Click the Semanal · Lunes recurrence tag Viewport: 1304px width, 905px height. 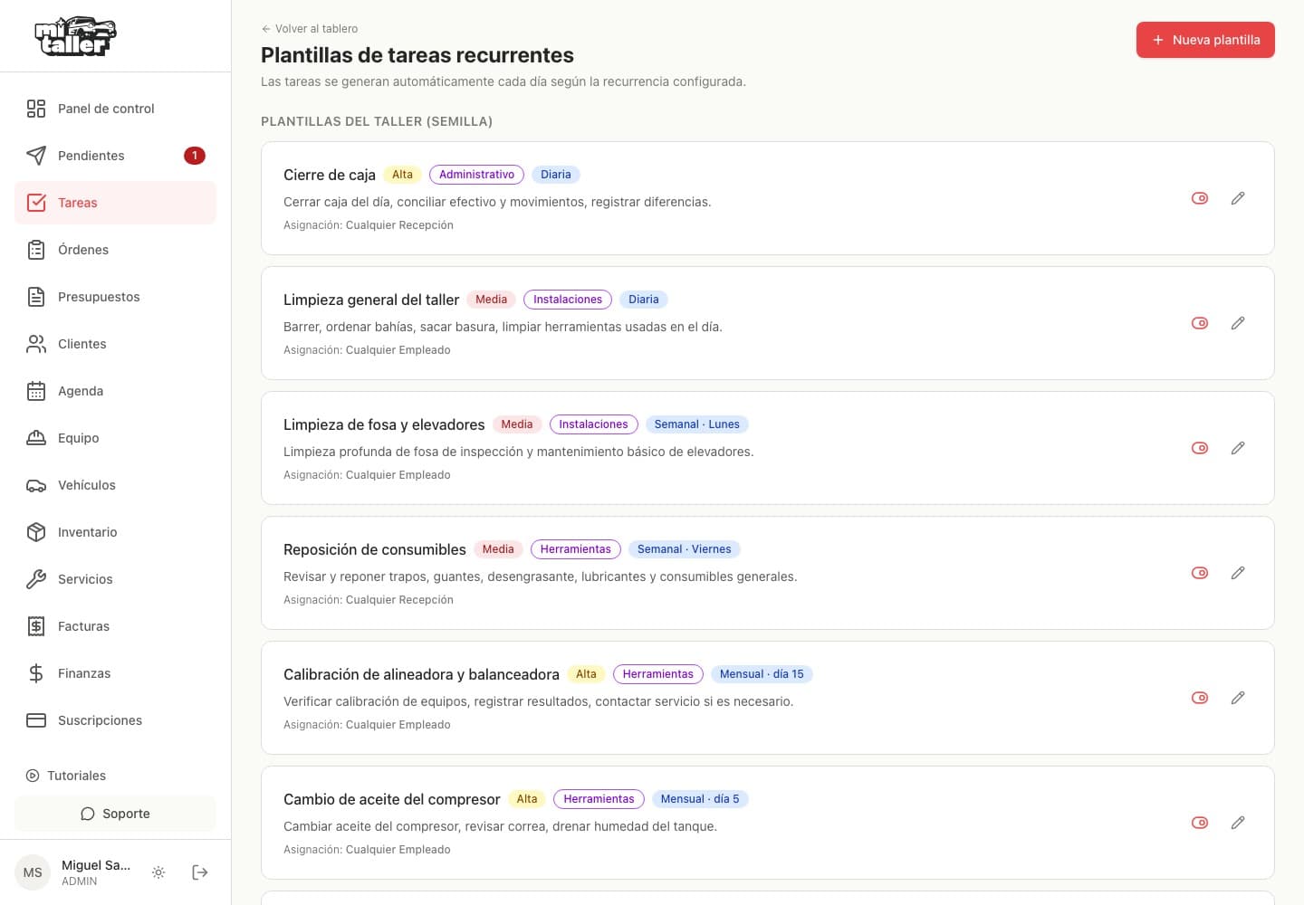click(x=696, y=424)
